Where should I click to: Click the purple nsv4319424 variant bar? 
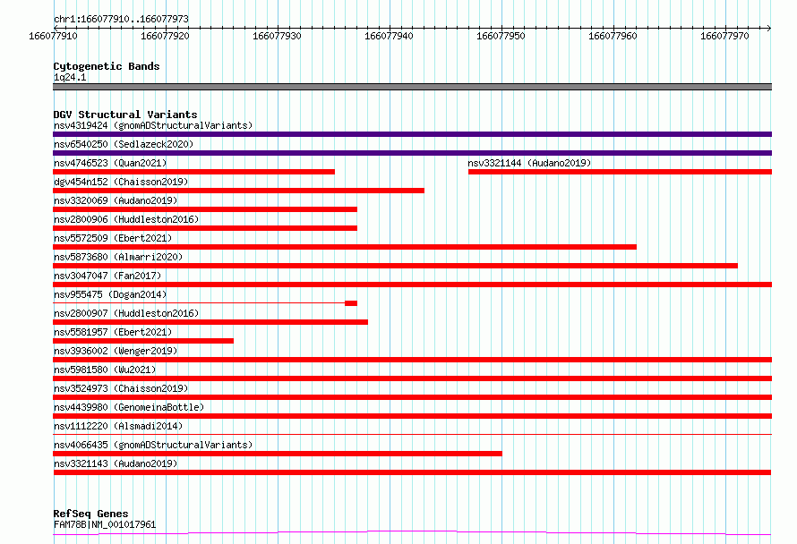click(x=412, y=134)
